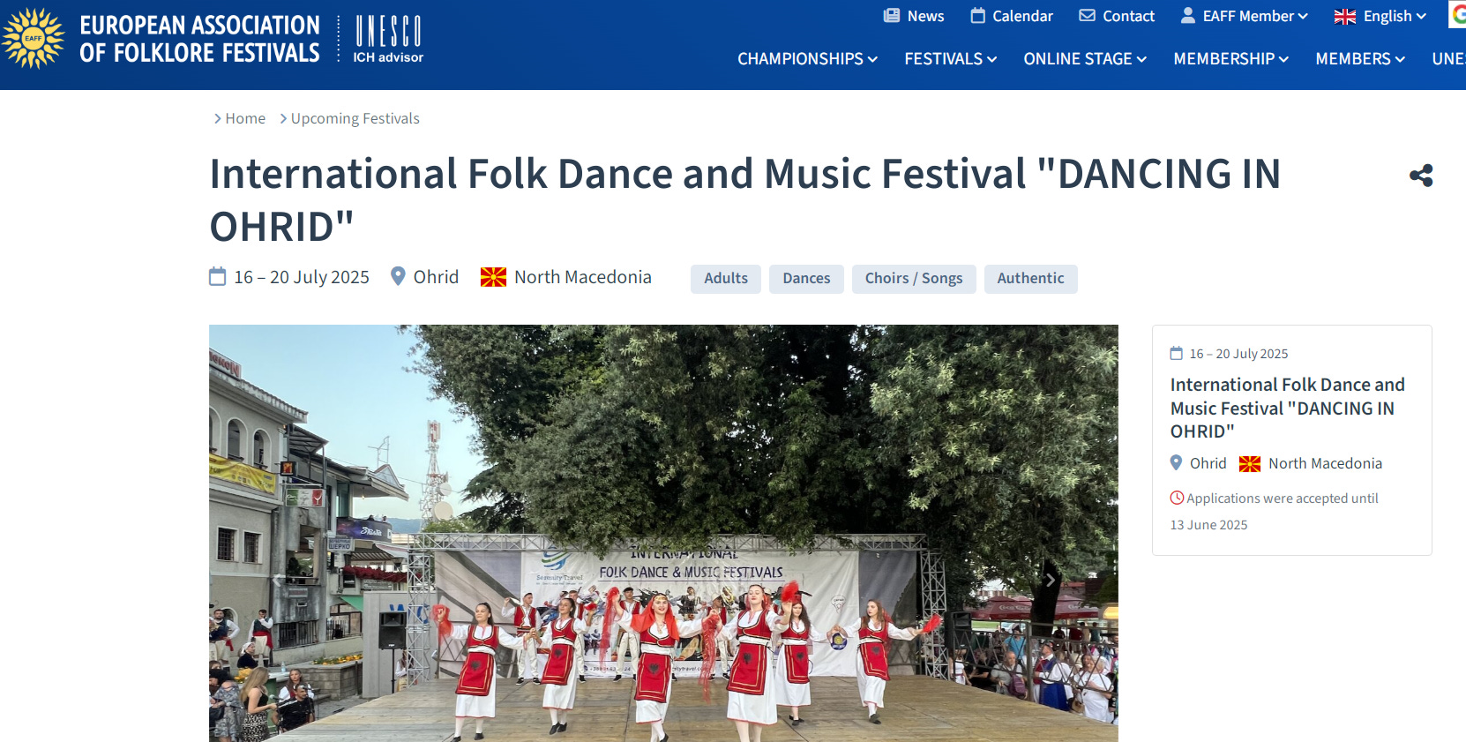Expand the MEMBERS menu

tap(1360, 59)
